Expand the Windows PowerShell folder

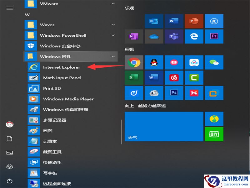(x=113, y=35)
